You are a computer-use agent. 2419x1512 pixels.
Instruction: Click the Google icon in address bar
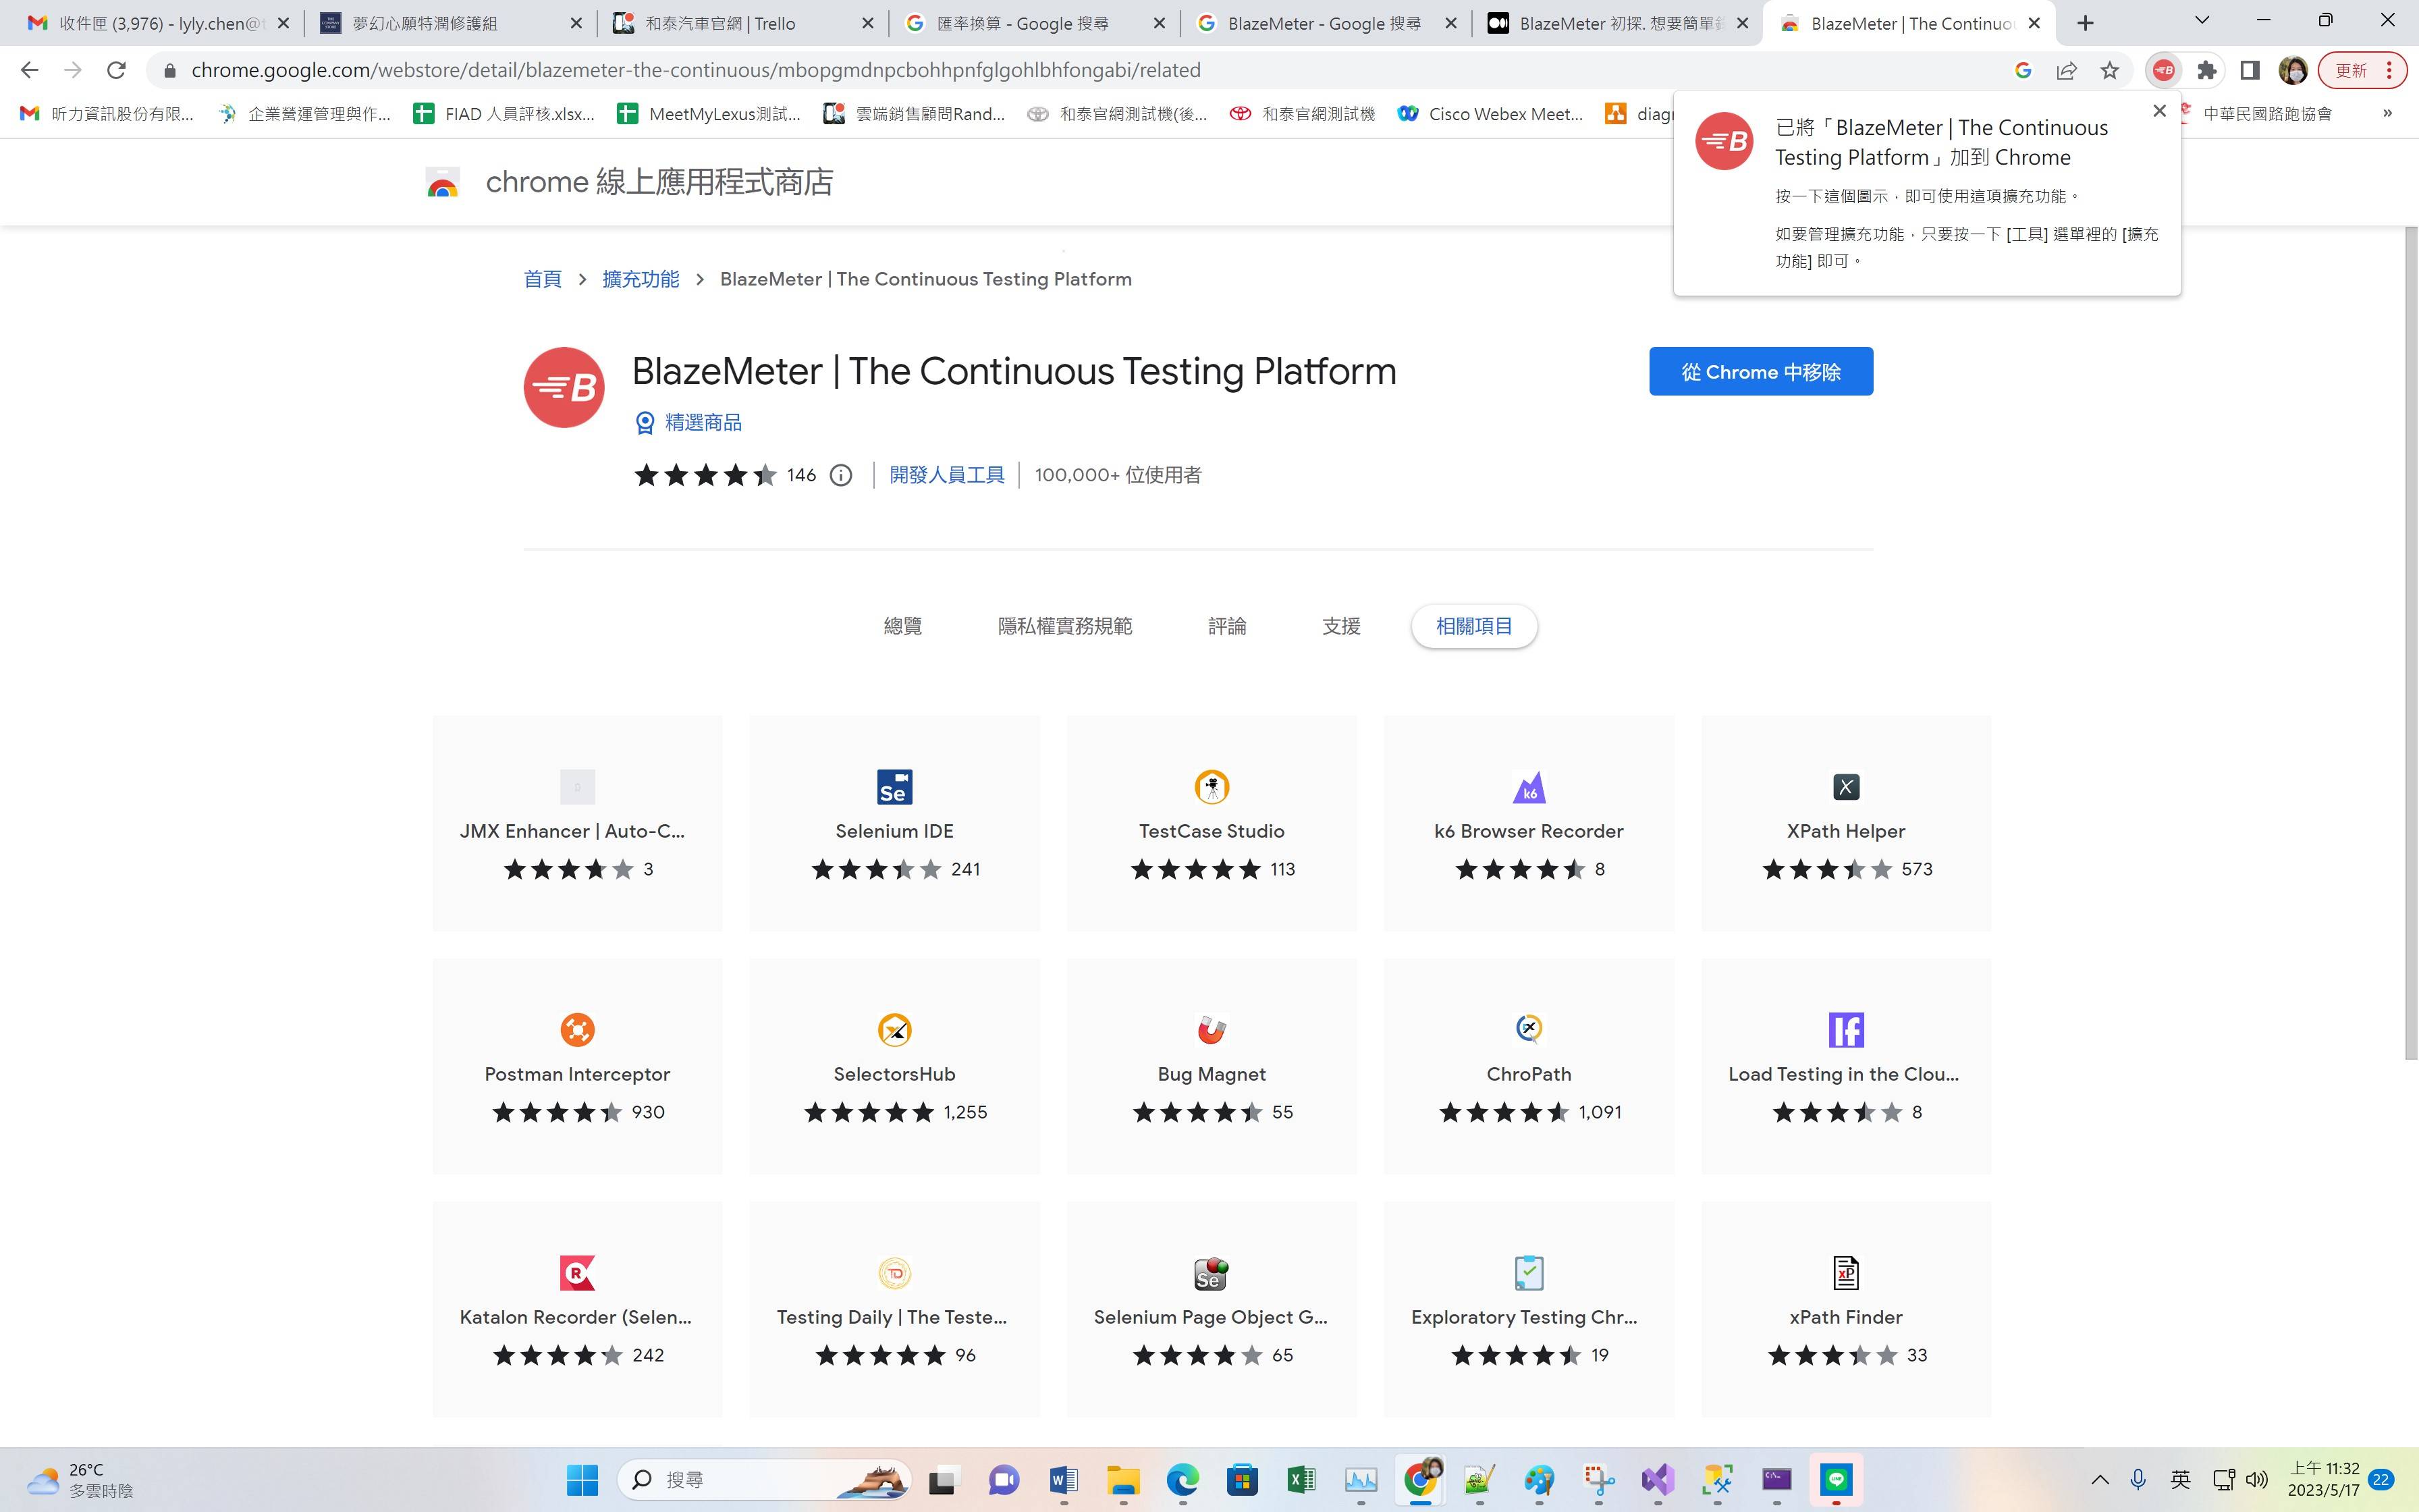[x=2023, y=70]
